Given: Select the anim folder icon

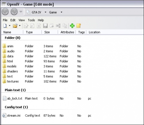Looking at the screenshot, I should coord(4,46).
